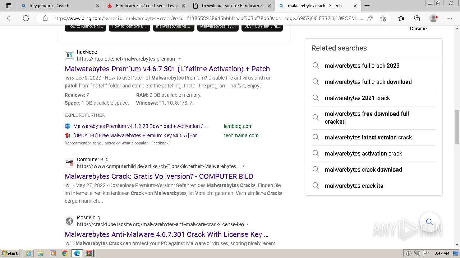Open Microsoft Edge taskbar icon

pos(77,253)
